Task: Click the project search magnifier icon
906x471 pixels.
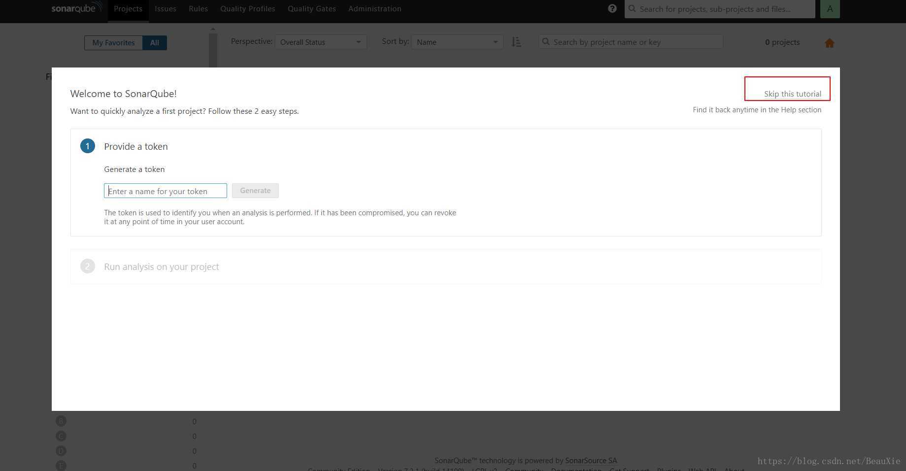Action: pyautogui.click(x=546, y=42)
